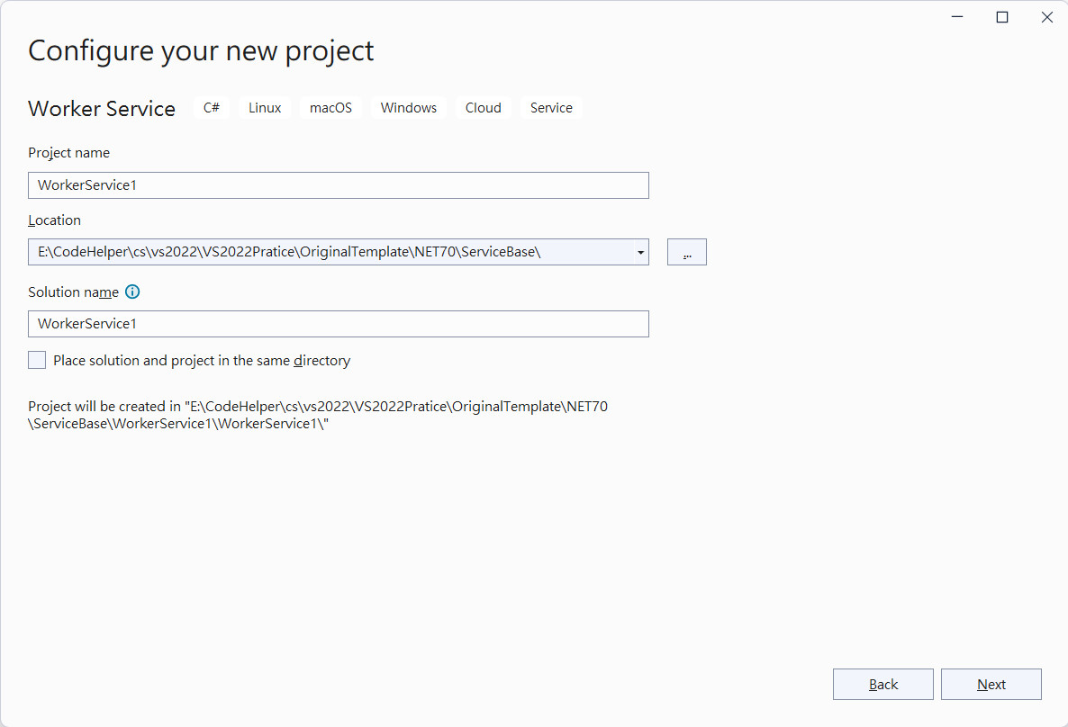Select the Service tag
This screenshot has width=1068, height=727.
pos(552,108)
